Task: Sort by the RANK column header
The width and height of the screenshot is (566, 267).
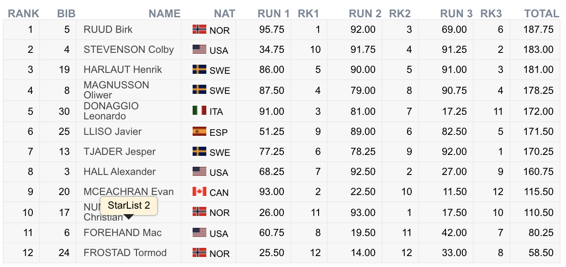Action: 24,14
